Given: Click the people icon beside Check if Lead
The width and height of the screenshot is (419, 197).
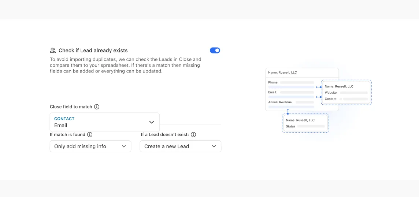Looking at the screenshot, I should [x=53, y=51].
